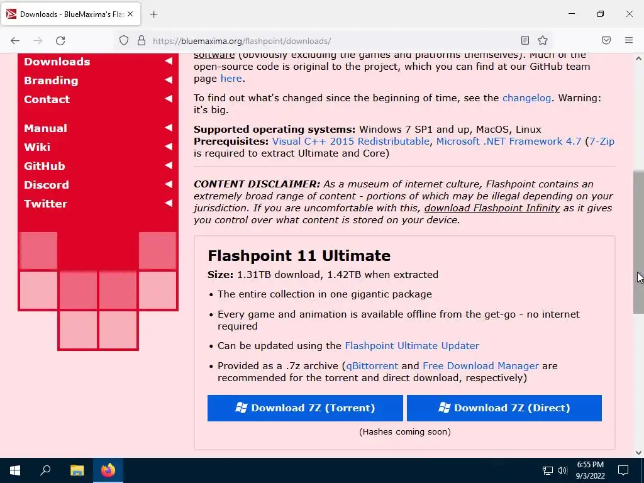Toggle reader view icon

525,40
